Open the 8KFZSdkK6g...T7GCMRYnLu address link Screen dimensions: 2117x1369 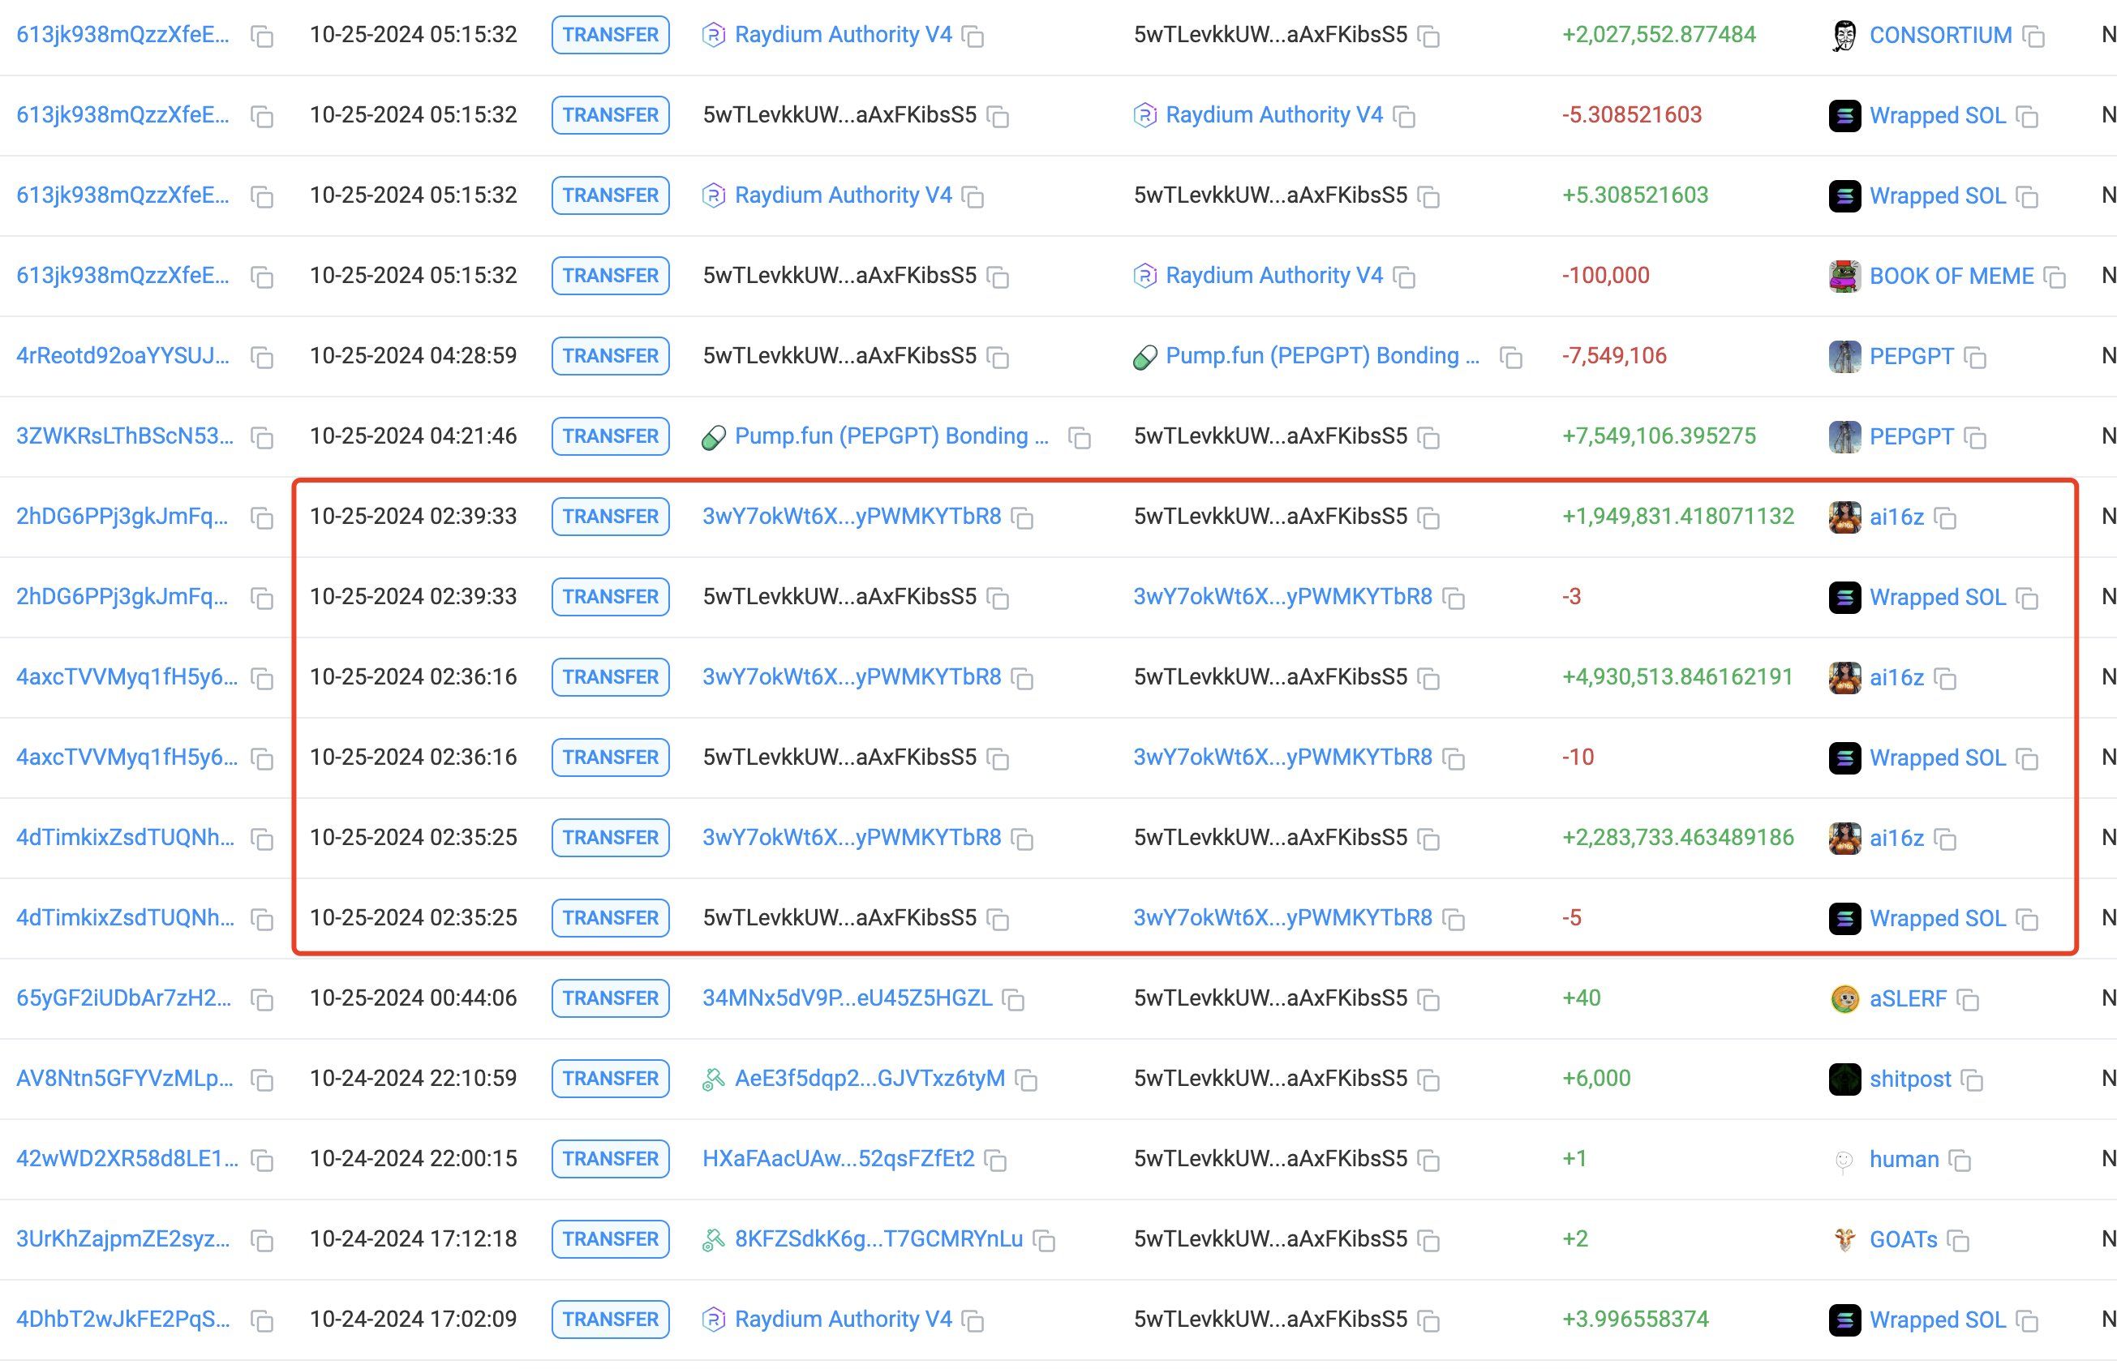pos(878,1239)
